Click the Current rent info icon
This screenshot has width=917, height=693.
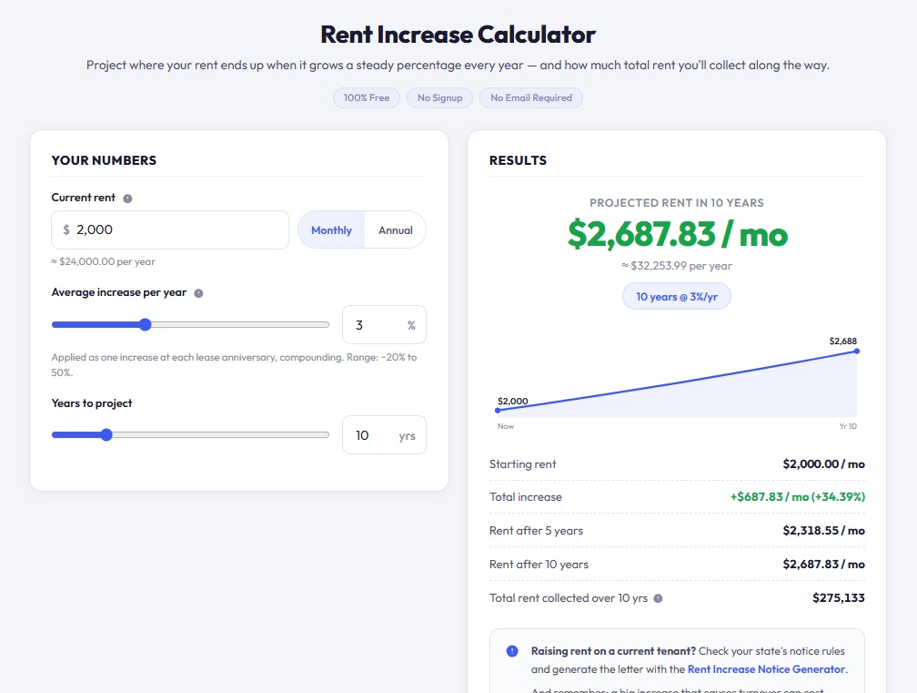tap(127, 199)
